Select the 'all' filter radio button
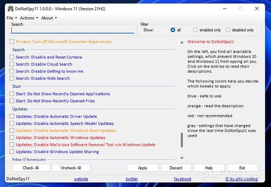 [x=173, y=30]
